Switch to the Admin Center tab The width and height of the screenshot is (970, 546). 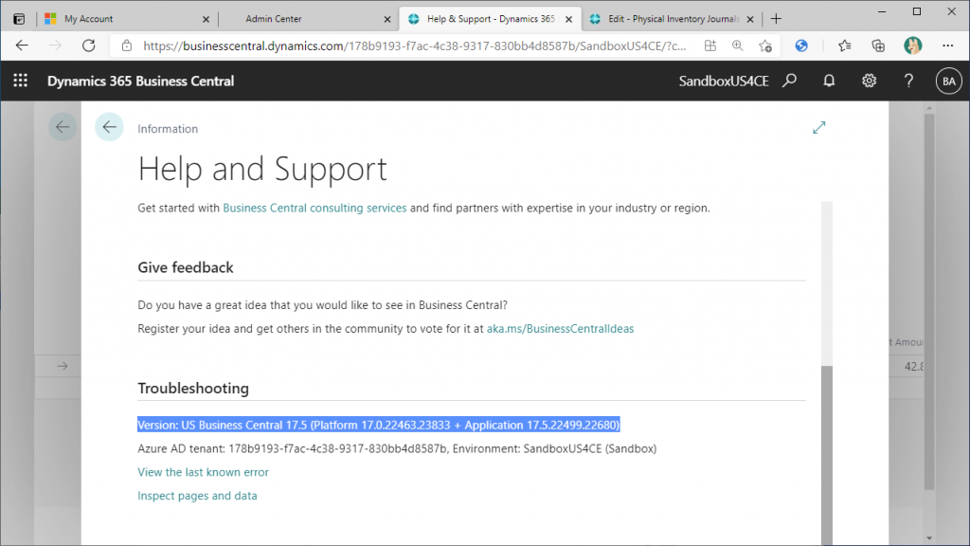[x=274, y=19]
